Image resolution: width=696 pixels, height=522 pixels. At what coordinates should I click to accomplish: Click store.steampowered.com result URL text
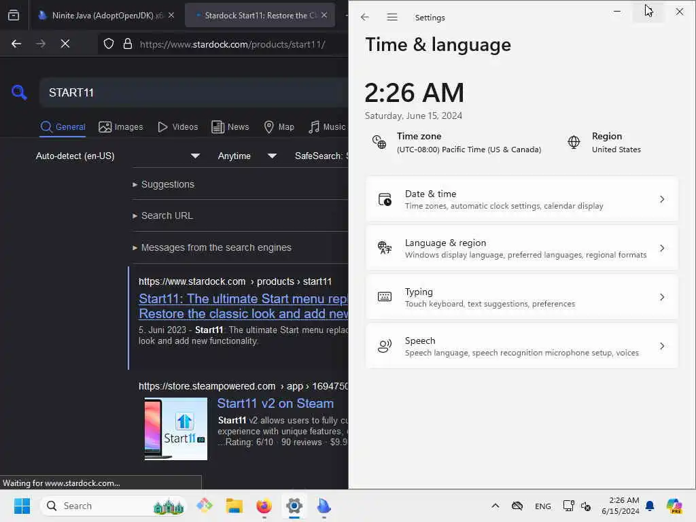243,386
